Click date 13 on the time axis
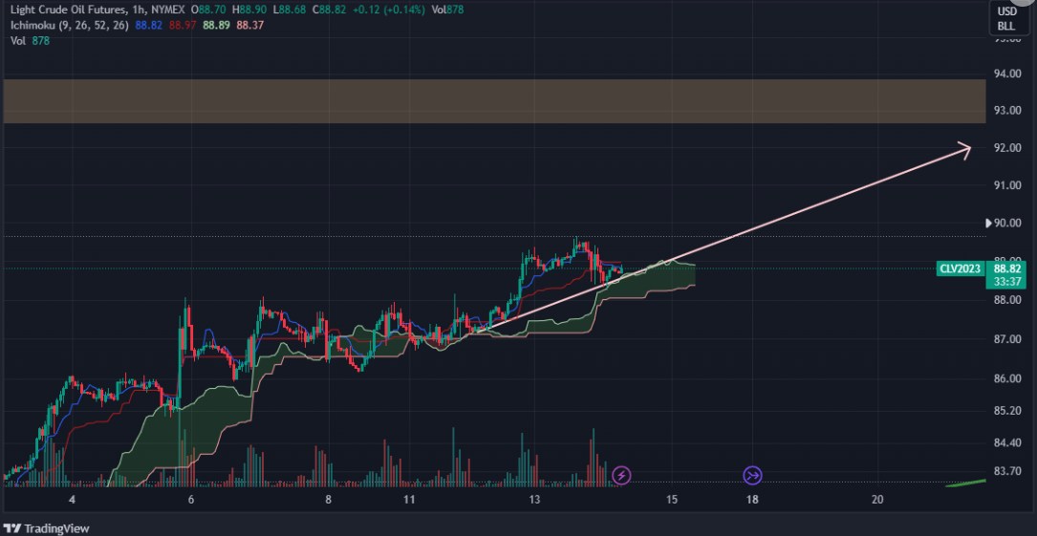 pos(534,500)
